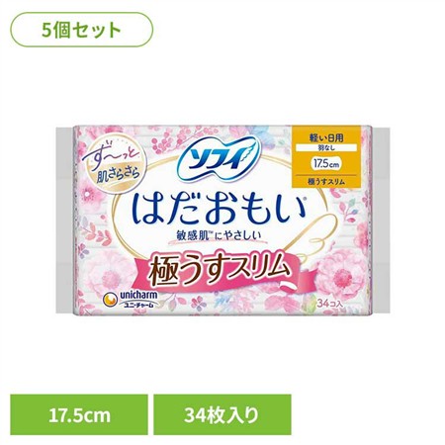Screen dimensions: 445x445
Task: Click the unicharm orange moon icon
Action: [x=110, y=300]
